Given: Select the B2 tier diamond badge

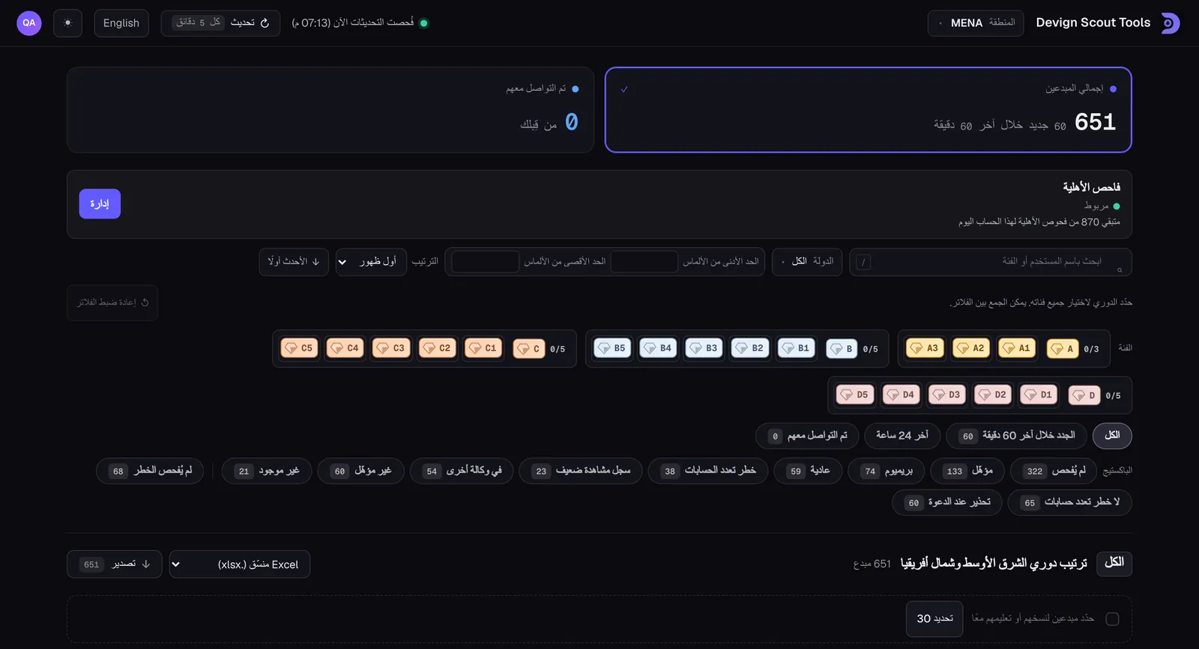Looking at the screenshot, I should [750, 348].
